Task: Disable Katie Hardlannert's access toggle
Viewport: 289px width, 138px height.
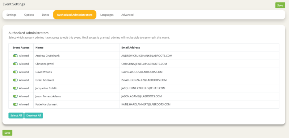Action: click(x=15, y=104)
